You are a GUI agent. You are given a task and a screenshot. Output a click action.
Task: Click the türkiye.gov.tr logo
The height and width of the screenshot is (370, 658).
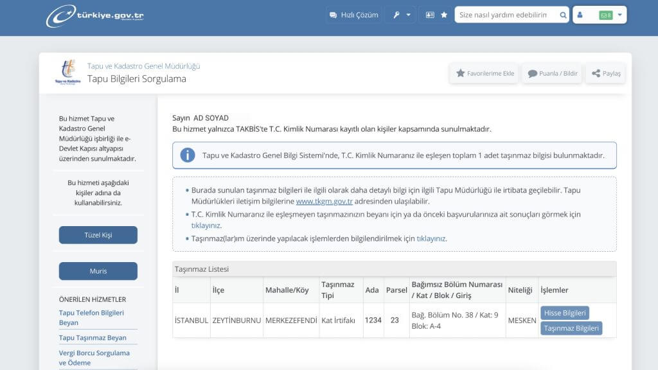[x=95, y=16]
